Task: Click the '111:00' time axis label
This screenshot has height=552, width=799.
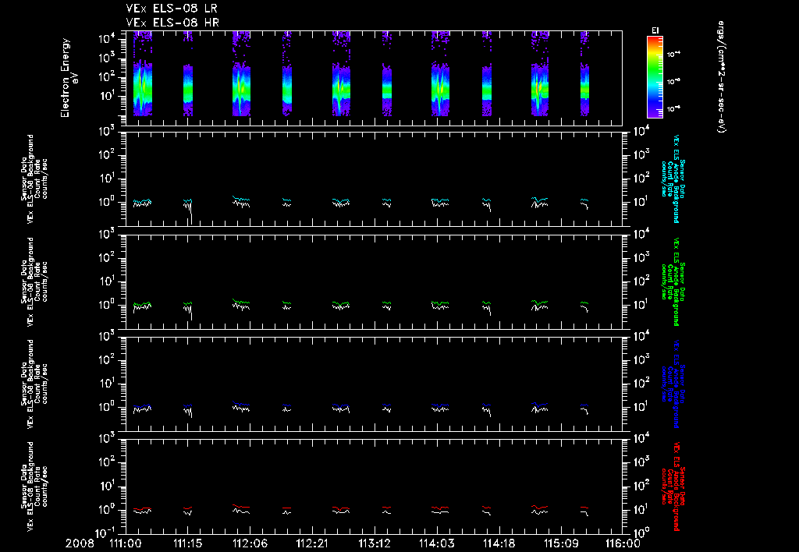Action: point(126,544)
